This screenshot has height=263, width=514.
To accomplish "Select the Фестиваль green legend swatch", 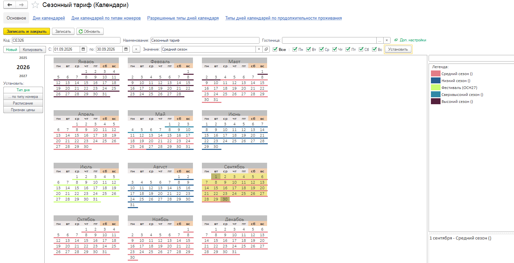I will point(436,88).
